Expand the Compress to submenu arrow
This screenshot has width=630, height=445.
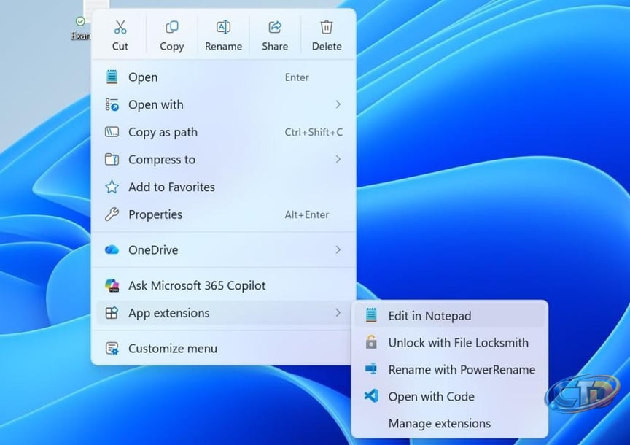[338, 159]
